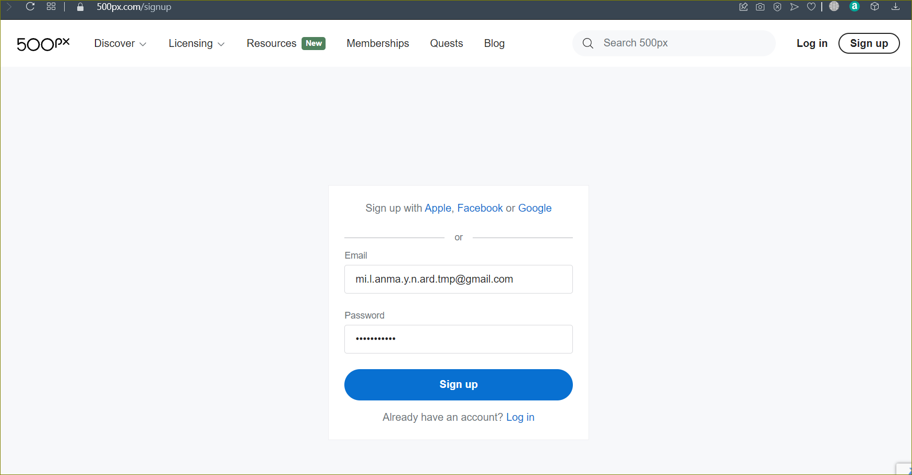
Task: Click the Email input field
Action: coord(459,279)
